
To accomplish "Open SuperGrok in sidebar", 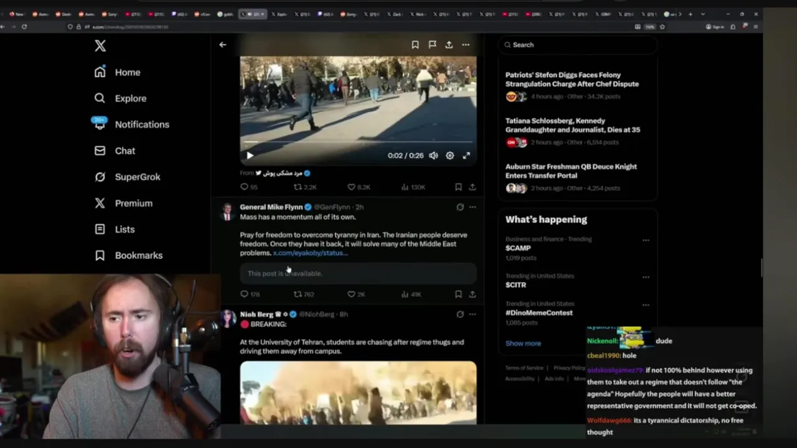I will click(127, 177).
